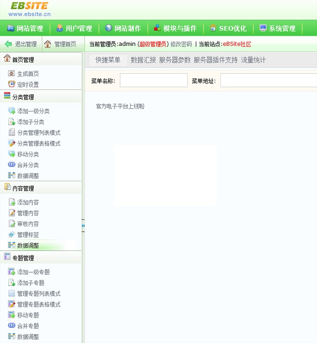The image size is (317, 343).
Task: Open the SEO优化 top menu
Action: (228, 28)
